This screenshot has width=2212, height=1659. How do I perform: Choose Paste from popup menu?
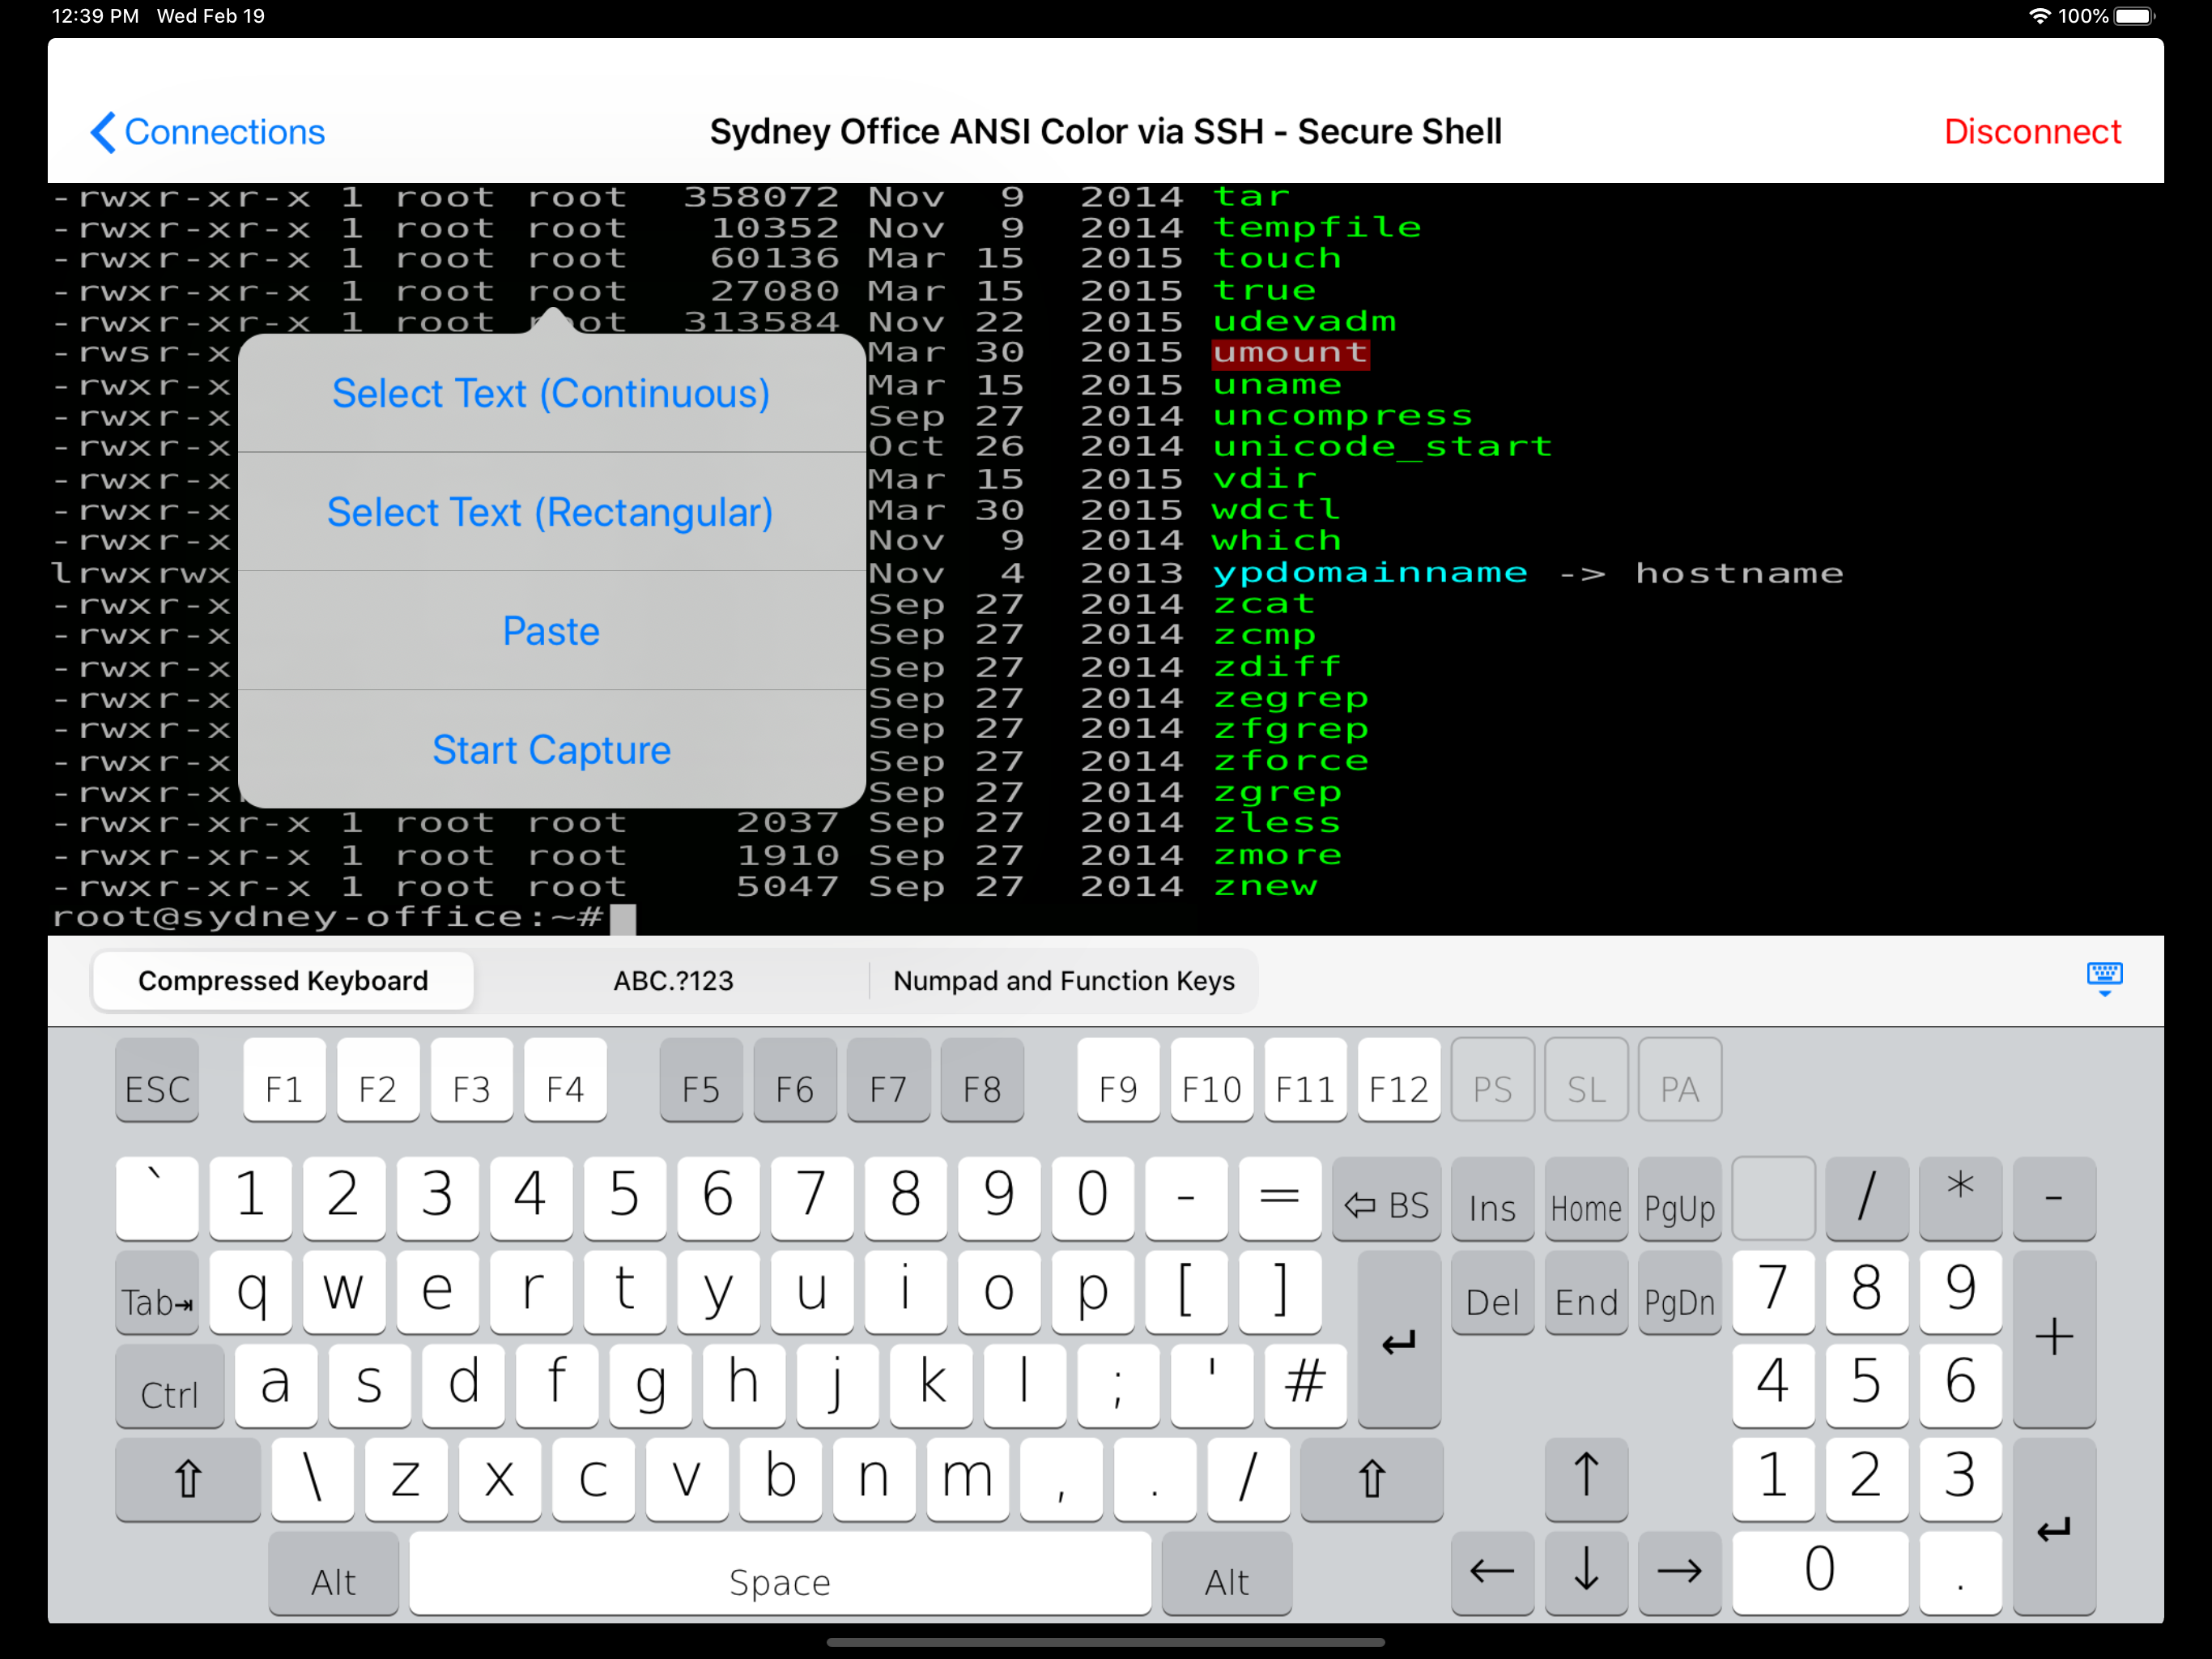point(550,631)
